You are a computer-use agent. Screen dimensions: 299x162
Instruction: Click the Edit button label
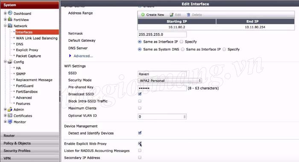coord(178,15)
